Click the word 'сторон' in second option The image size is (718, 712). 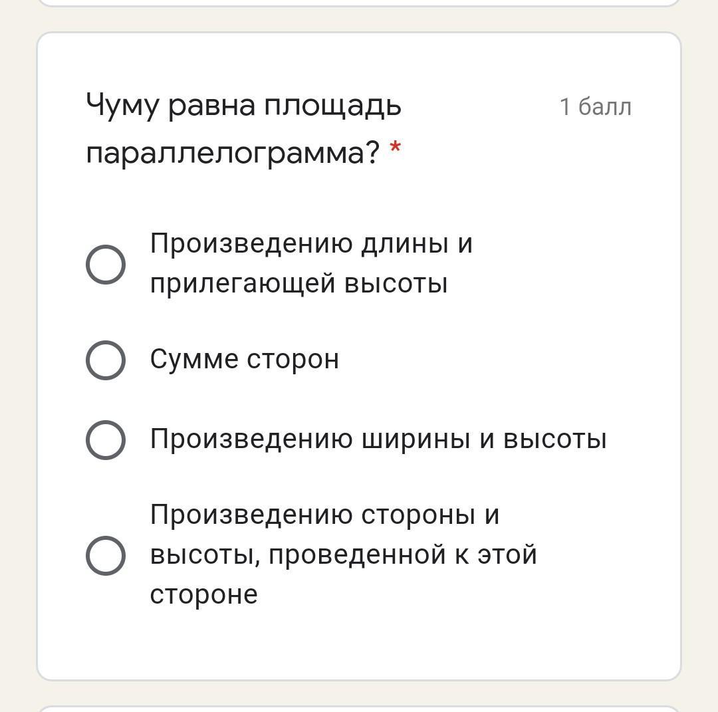[x=293, y=360]
